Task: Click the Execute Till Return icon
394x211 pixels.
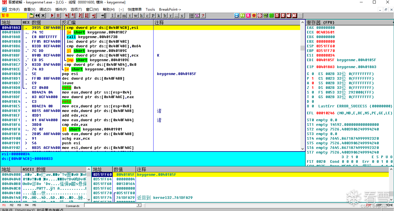Action: pyautogui.click(x=94, y=16)
